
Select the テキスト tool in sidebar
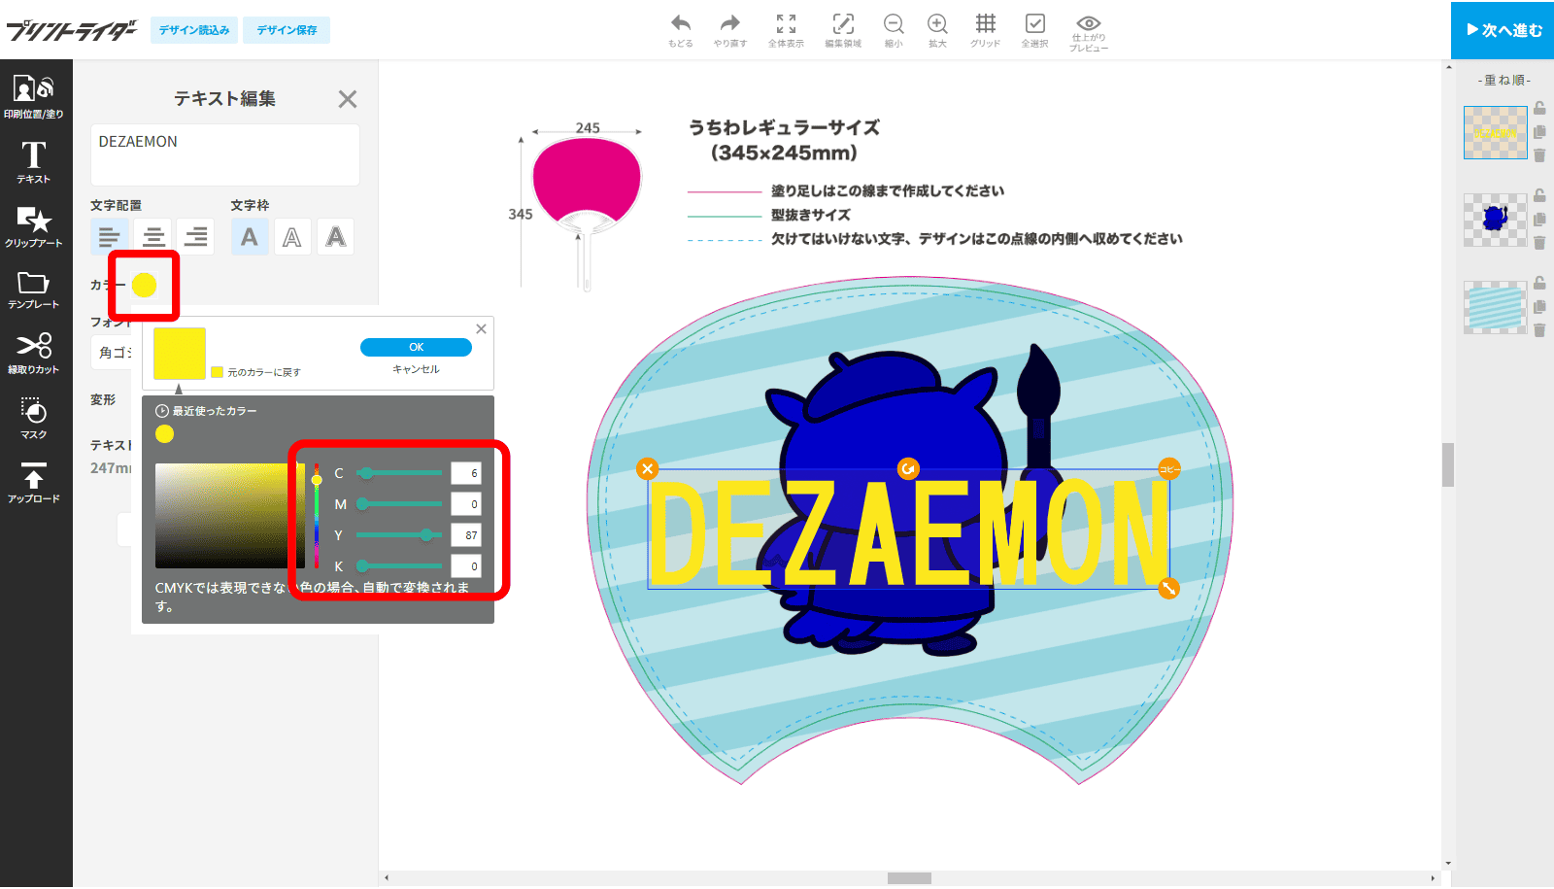(34, 162)
